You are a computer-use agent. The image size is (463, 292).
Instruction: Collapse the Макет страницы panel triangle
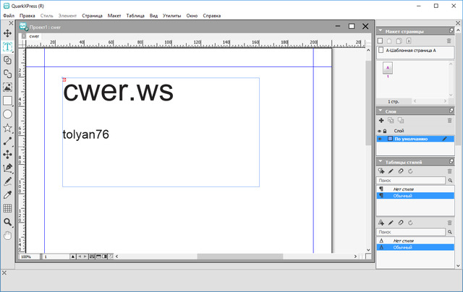point(381,30)
